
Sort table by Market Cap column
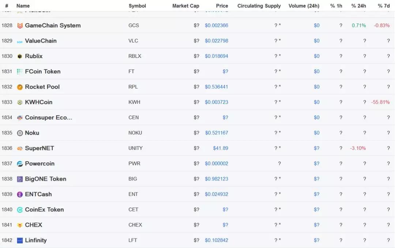[x=185, y=6]
